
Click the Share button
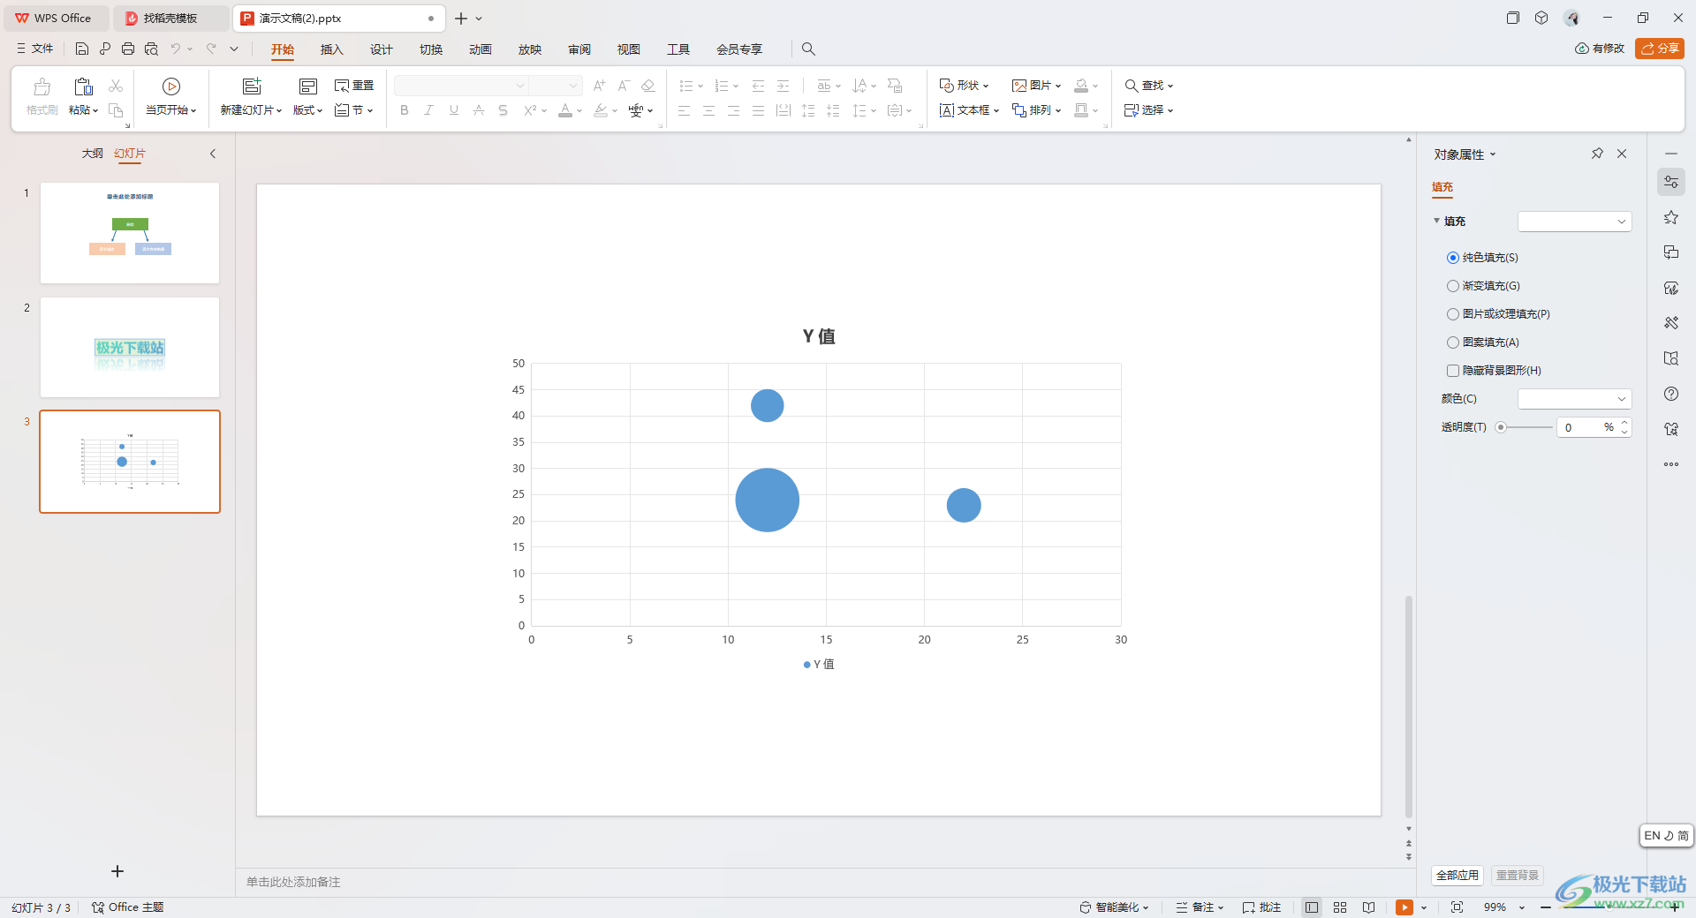pos(1660,49)
